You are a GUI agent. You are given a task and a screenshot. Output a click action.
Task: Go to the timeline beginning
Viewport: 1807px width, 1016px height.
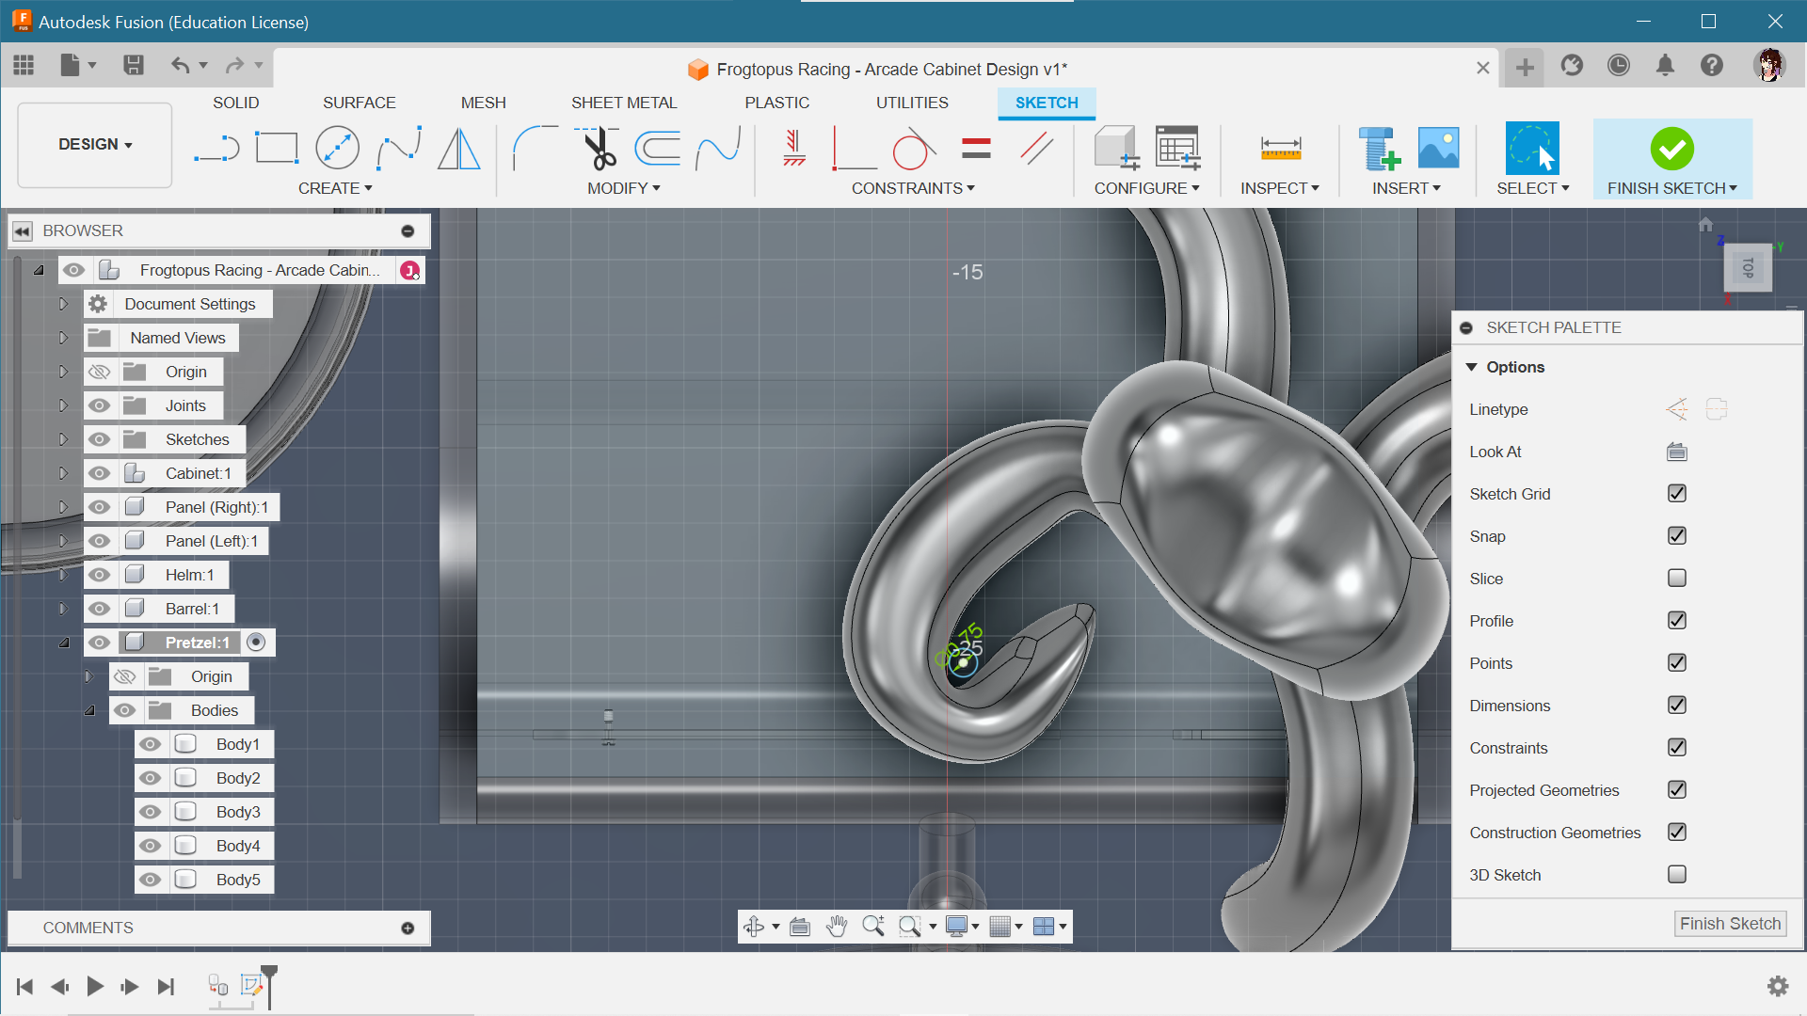(25, 986)
